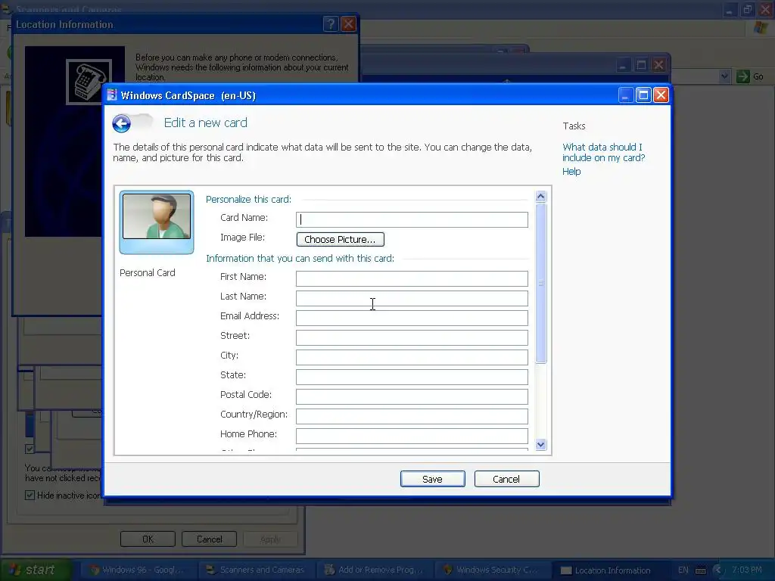Expand hidden tray icons arrow
Image resolution: width=775 pixels, height=581 pixels.
(x=717, y=570)
